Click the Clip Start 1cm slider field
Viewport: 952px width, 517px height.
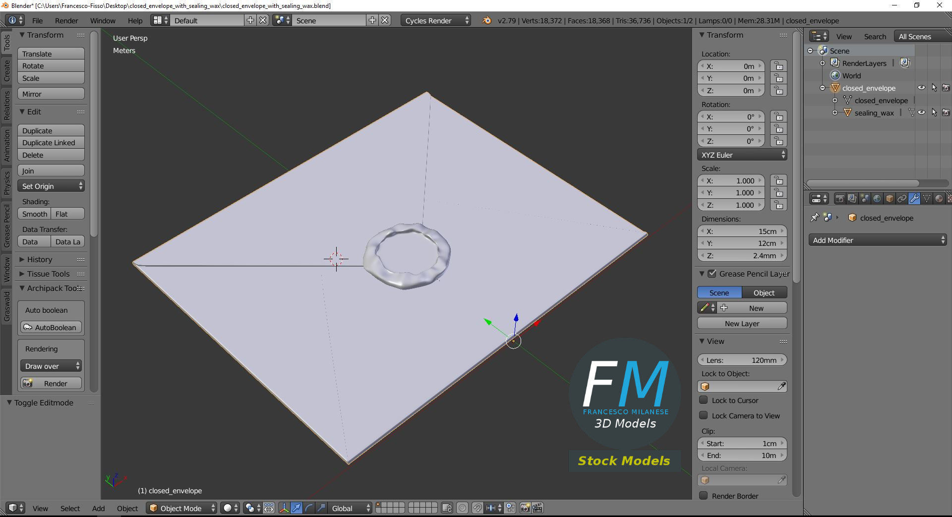742,443
